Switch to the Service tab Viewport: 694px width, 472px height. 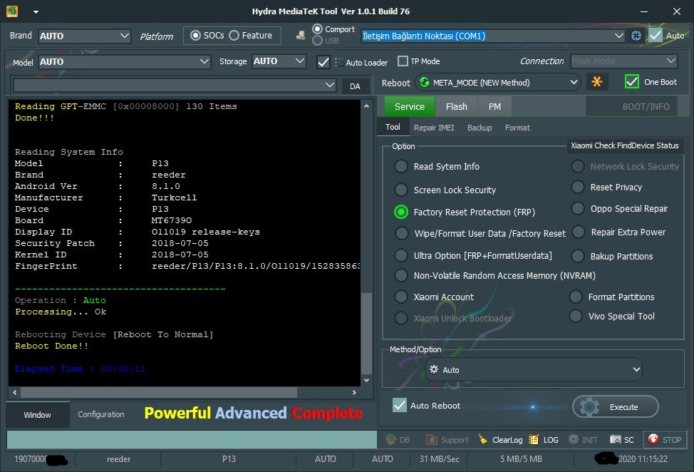click(410, 107)
